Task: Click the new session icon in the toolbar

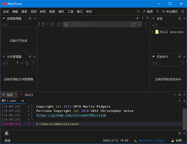Action: click(x=43, y=24)
